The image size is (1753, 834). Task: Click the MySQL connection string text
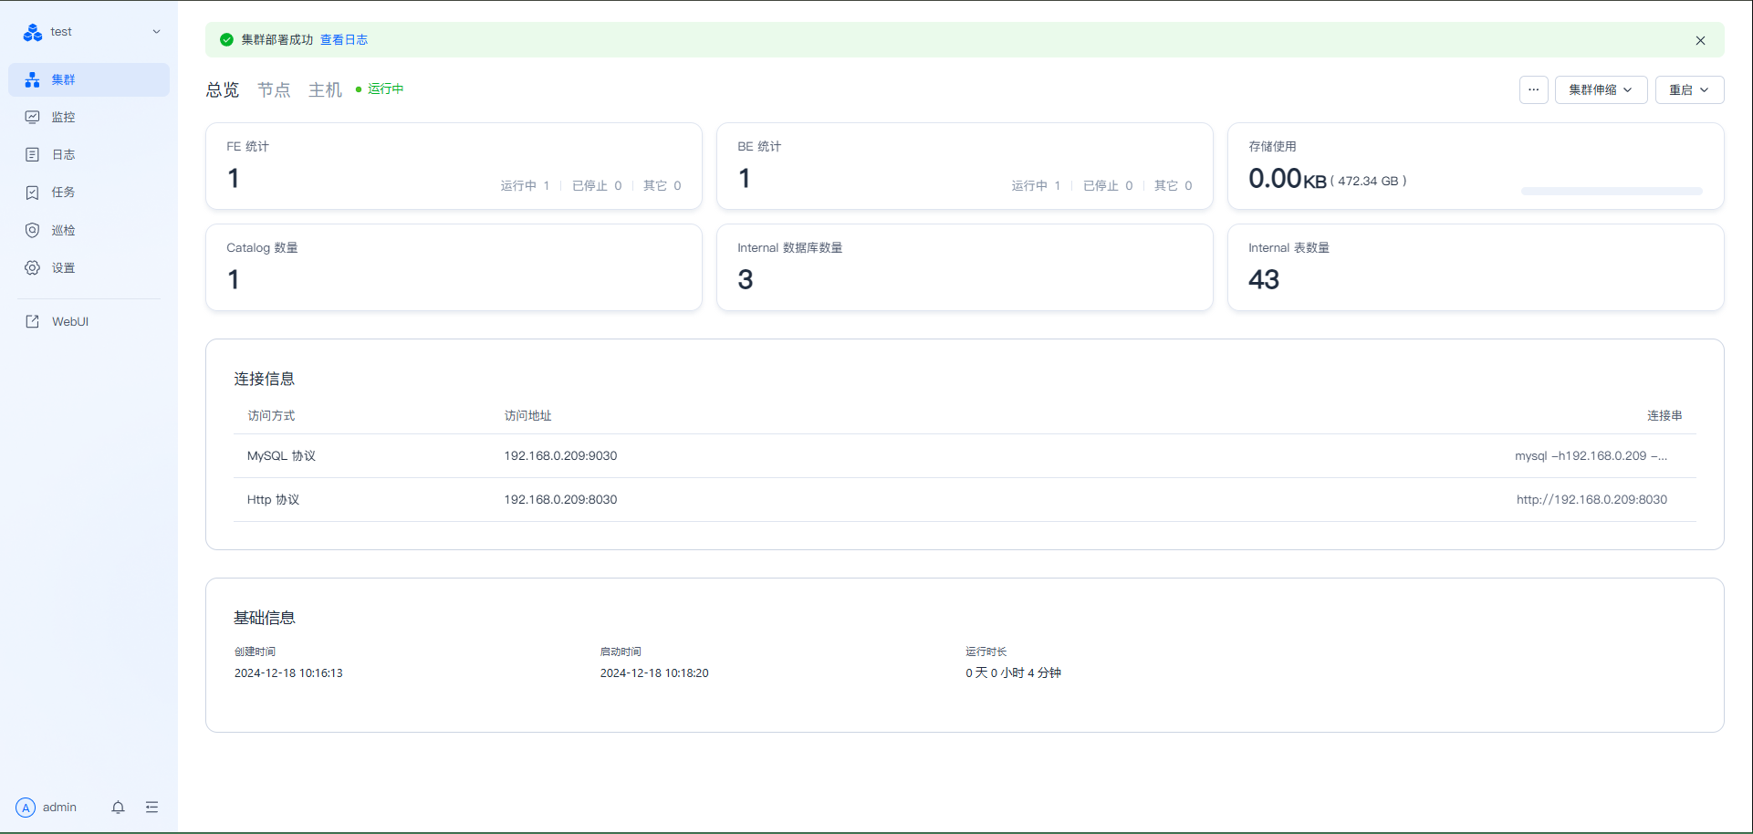click(x=1591, y=456)
